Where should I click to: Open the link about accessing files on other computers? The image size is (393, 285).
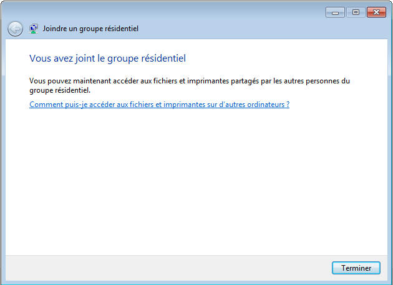pyautogui.click(x=159, y=105)
